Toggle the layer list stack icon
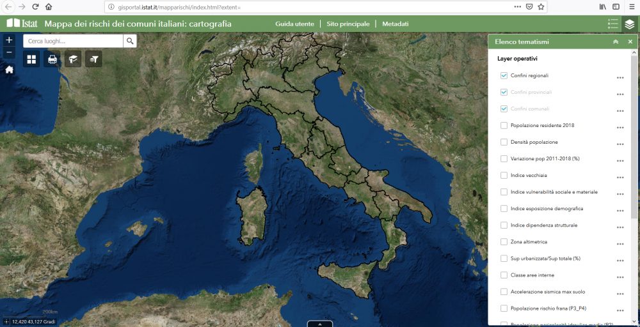Image resolution: width=640 pixels, height=327 pixels. [x=630, y=24]
